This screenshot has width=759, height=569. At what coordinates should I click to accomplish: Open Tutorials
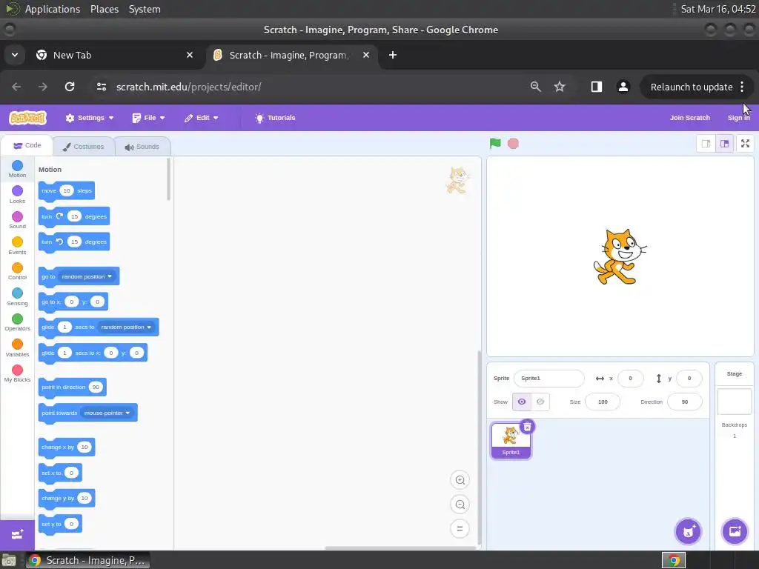[276, 118]
